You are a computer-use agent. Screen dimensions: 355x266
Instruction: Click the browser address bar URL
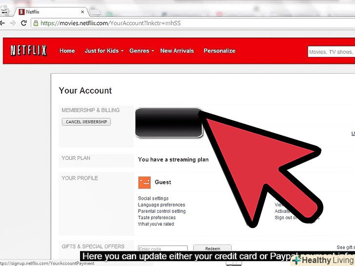pos(111,23)
